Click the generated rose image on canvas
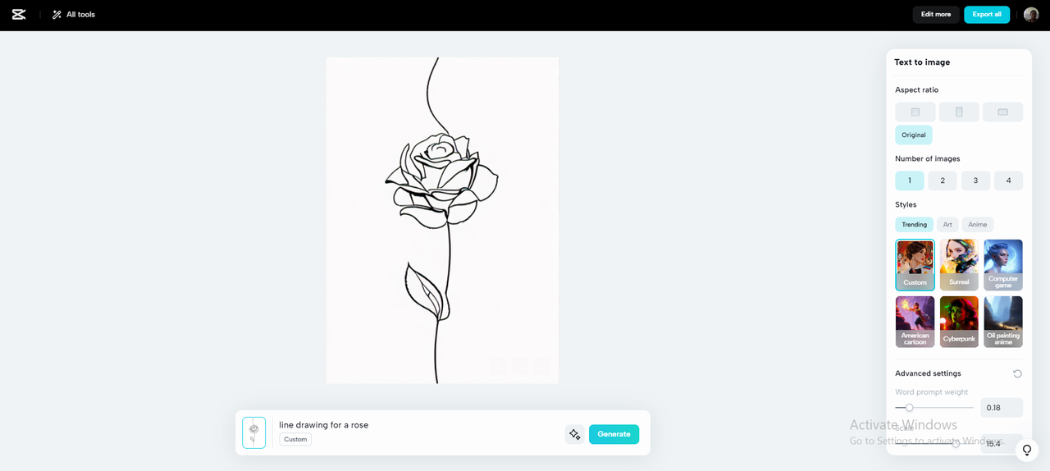The width and height of the screenshot is (1050, 471). pos(442,220)
